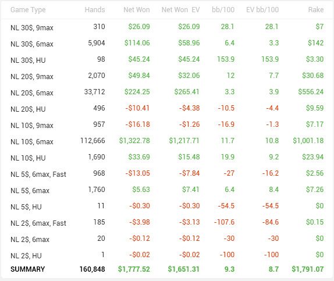Click the $1,651.31 summary EV value
334x281 pixels.
(x=184, y=269)
